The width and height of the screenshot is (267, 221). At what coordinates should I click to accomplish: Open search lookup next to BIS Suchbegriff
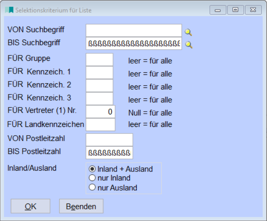[189, 45]
